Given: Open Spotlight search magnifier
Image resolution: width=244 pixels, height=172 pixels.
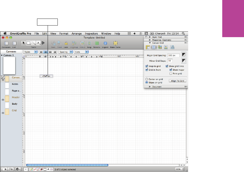Looking at the screenshot, I should (x=183, y=34).
